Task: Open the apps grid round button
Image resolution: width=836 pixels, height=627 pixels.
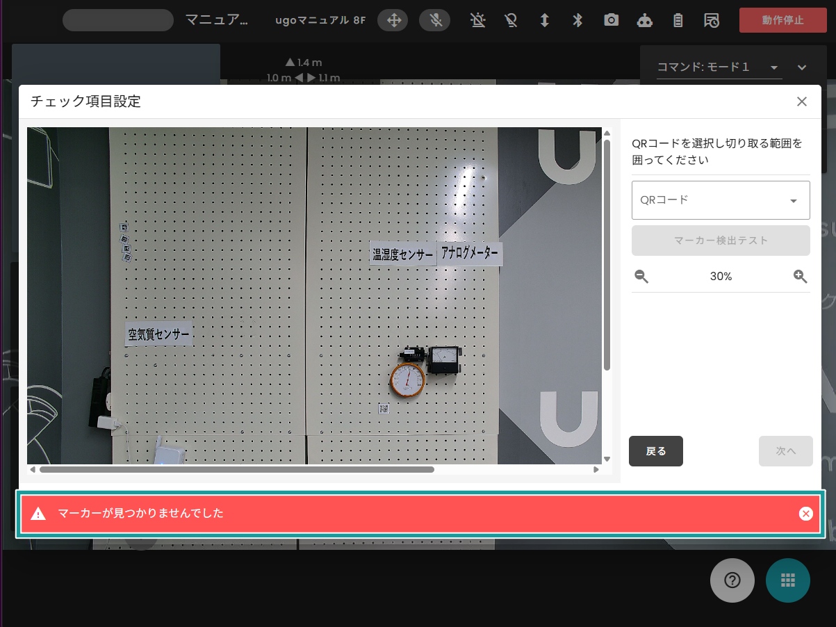Action: point(787,580)
